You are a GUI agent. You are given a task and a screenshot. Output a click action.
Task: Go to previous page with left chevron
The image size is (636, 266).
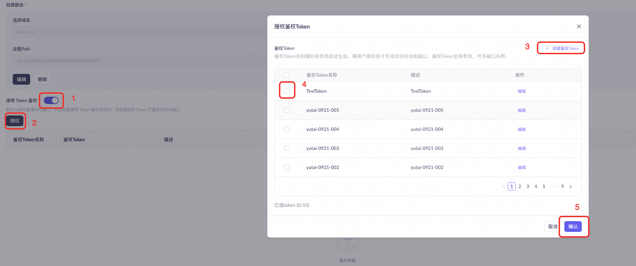point(503,187)
